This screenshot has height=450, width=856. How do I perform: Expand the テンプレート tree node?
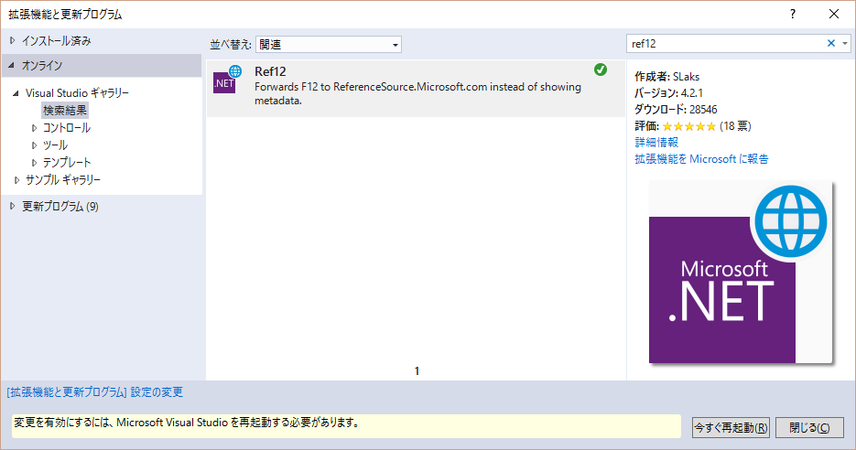[35, 163]
